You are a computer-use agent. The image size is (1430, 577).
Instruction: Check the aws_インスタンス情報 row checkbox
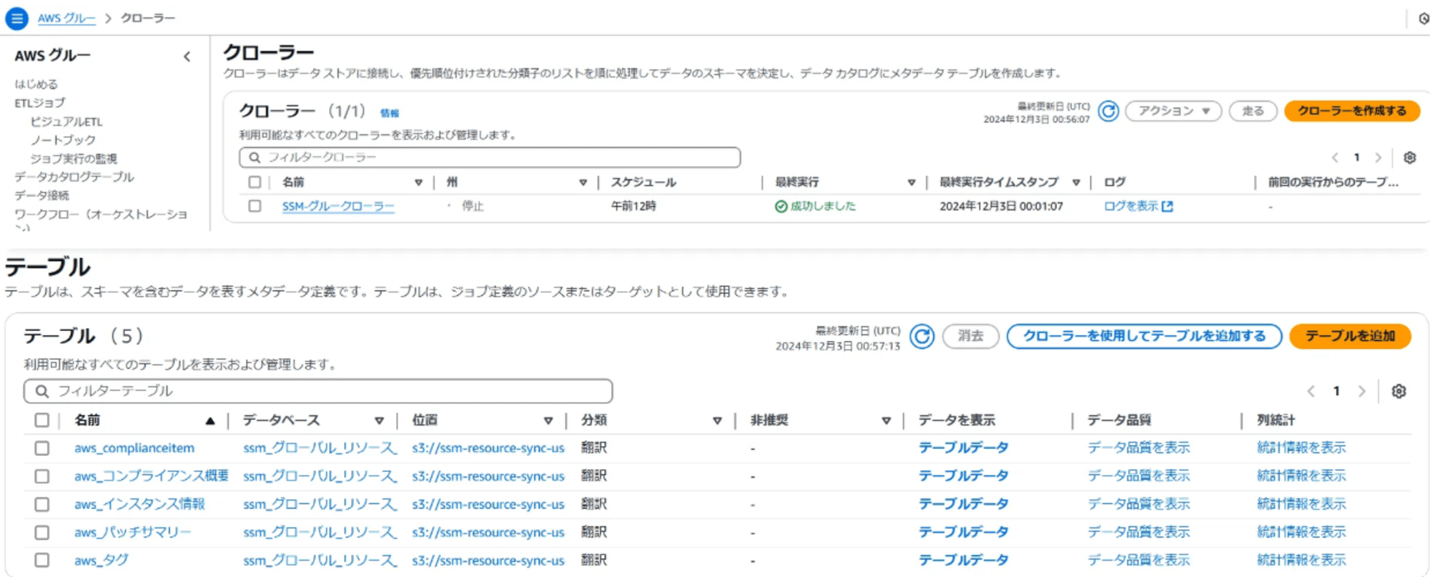pos(42,505)
